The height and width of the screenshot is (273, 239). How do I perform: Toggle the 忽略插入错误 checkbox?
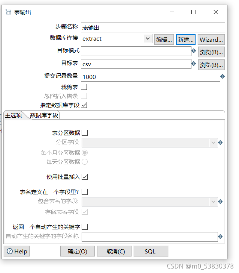(x=84, y=96)
